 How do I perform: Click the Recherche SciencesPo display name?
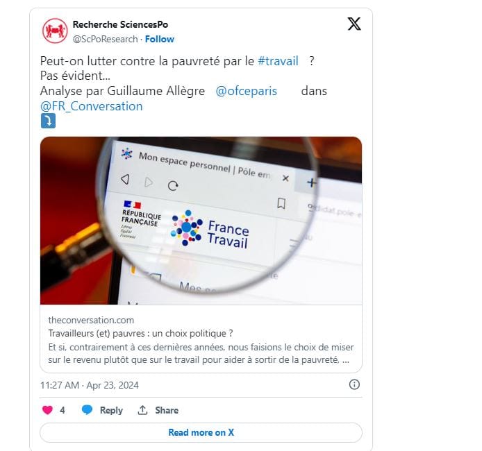point(120,24)
